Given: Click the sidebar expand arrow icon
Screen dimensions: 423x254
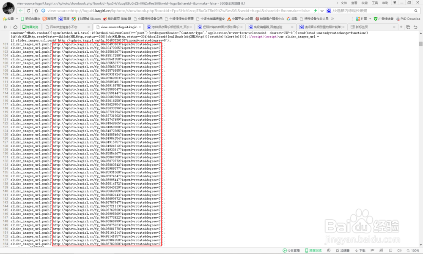Looking at the screenshot, I should [x=5, y=27].
